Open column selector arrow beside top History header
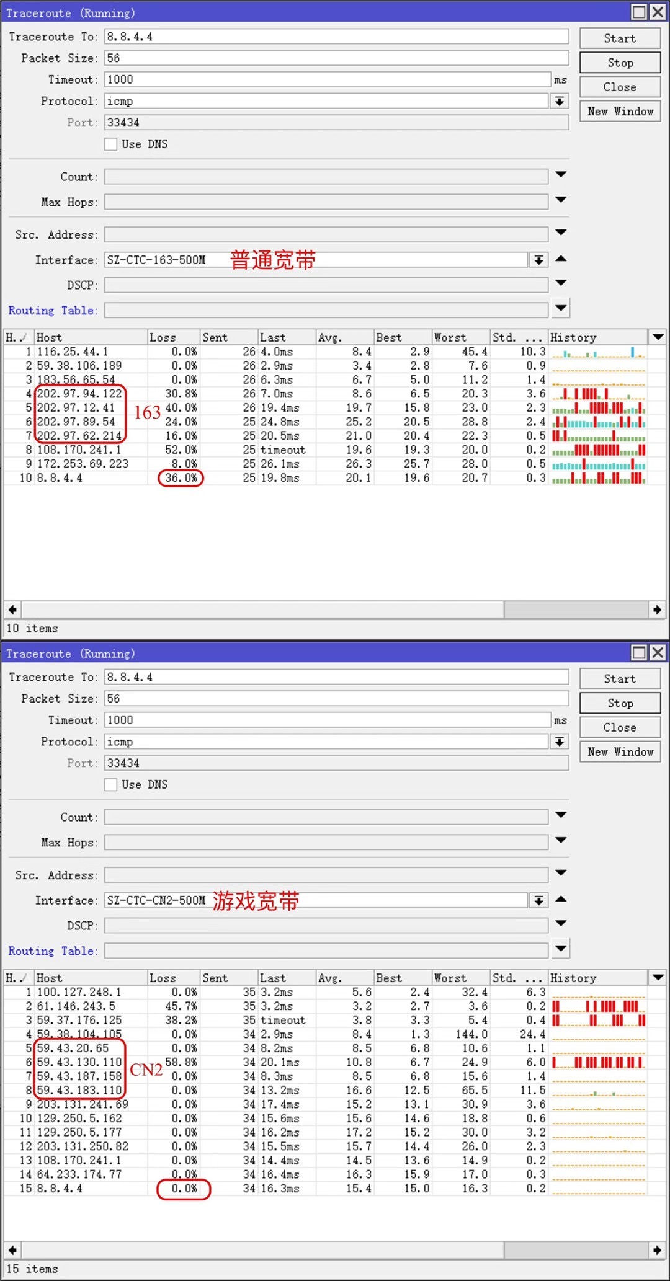This screenshot has height=1281, width=670. [x=658, y=337]
